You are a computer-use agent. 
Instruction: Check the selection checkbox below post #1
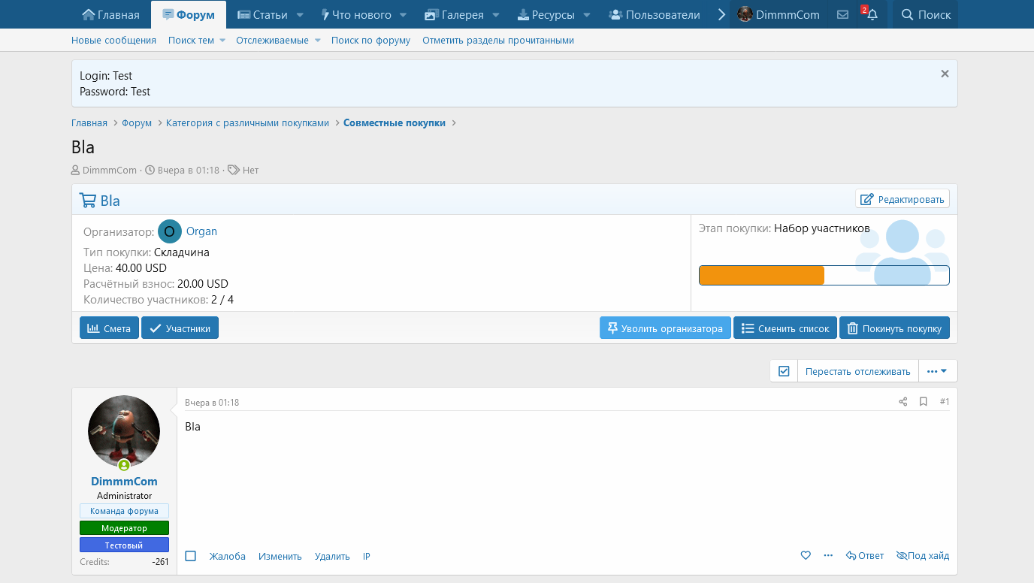pyautogui.click(x=190, y=555)
